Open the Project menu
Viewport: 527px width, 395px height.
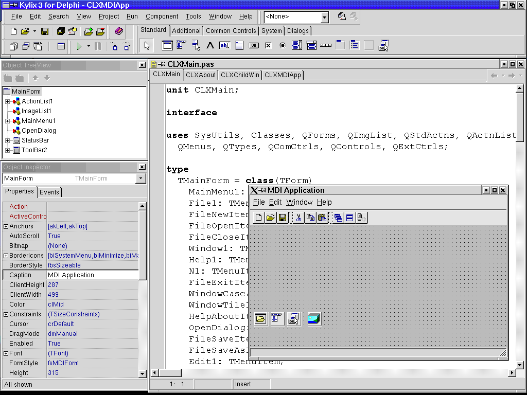[109, 16]
